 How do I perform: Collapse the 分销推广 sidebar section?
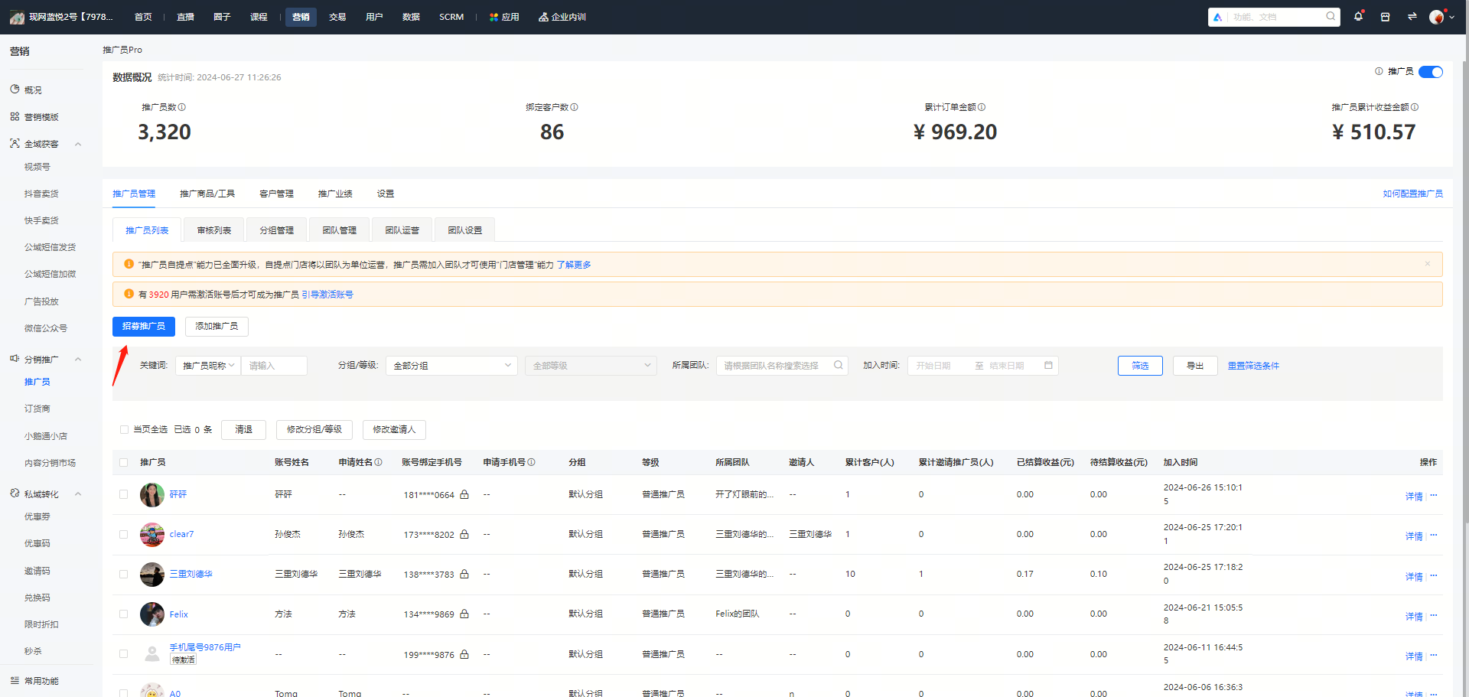(x=78, y=359)
